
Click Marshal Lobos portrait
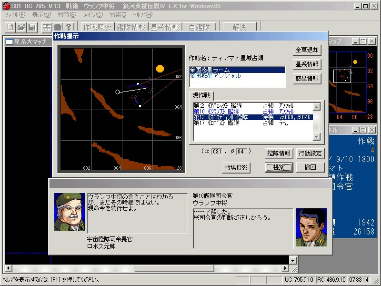(70, 212)
